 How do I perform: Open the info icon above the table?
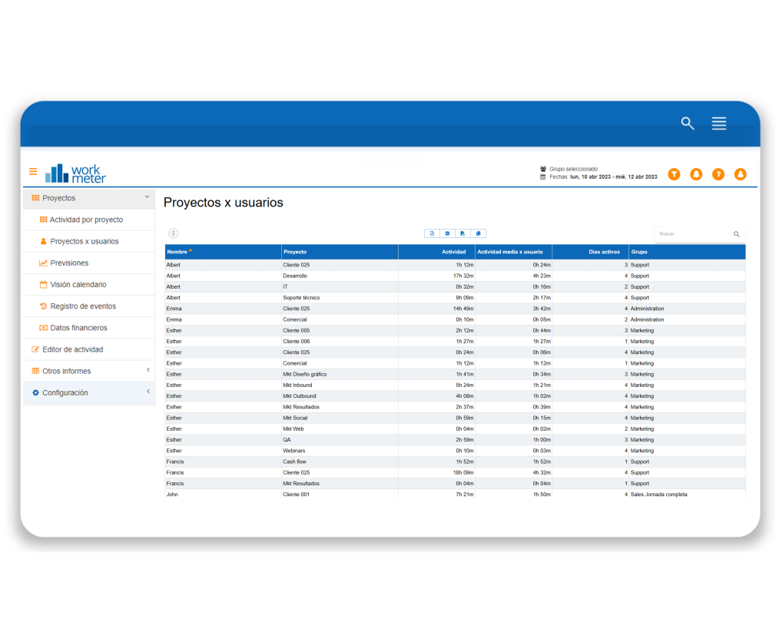[174, 233]
